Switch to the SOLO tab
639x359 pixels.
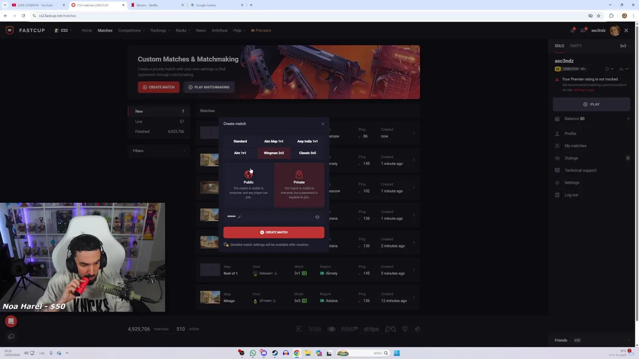(x=559, y=46)
